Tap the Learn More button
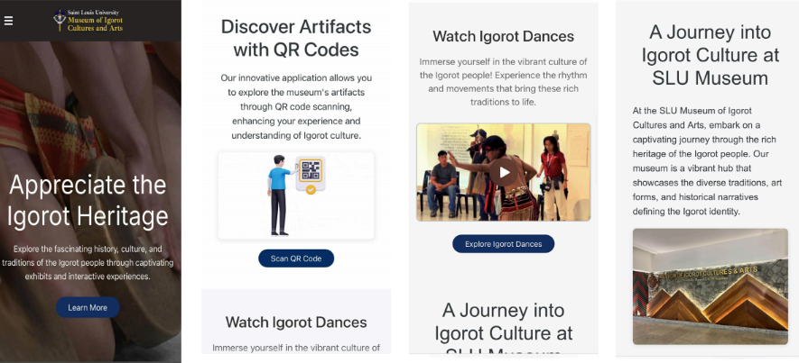The height and width of the screenshot is (363, 799). [88, 307]
